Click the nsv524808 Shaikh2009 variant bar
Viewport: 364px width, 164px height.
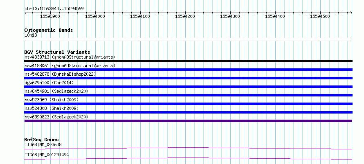point(188,112)
